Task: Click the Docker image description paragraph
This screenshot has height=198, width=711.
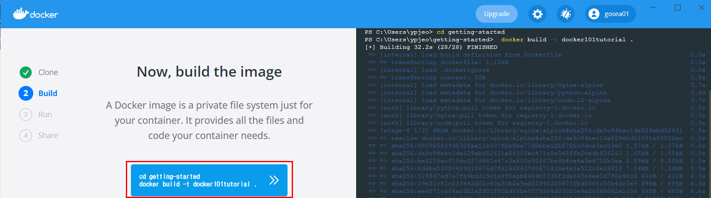Action: 209,120
